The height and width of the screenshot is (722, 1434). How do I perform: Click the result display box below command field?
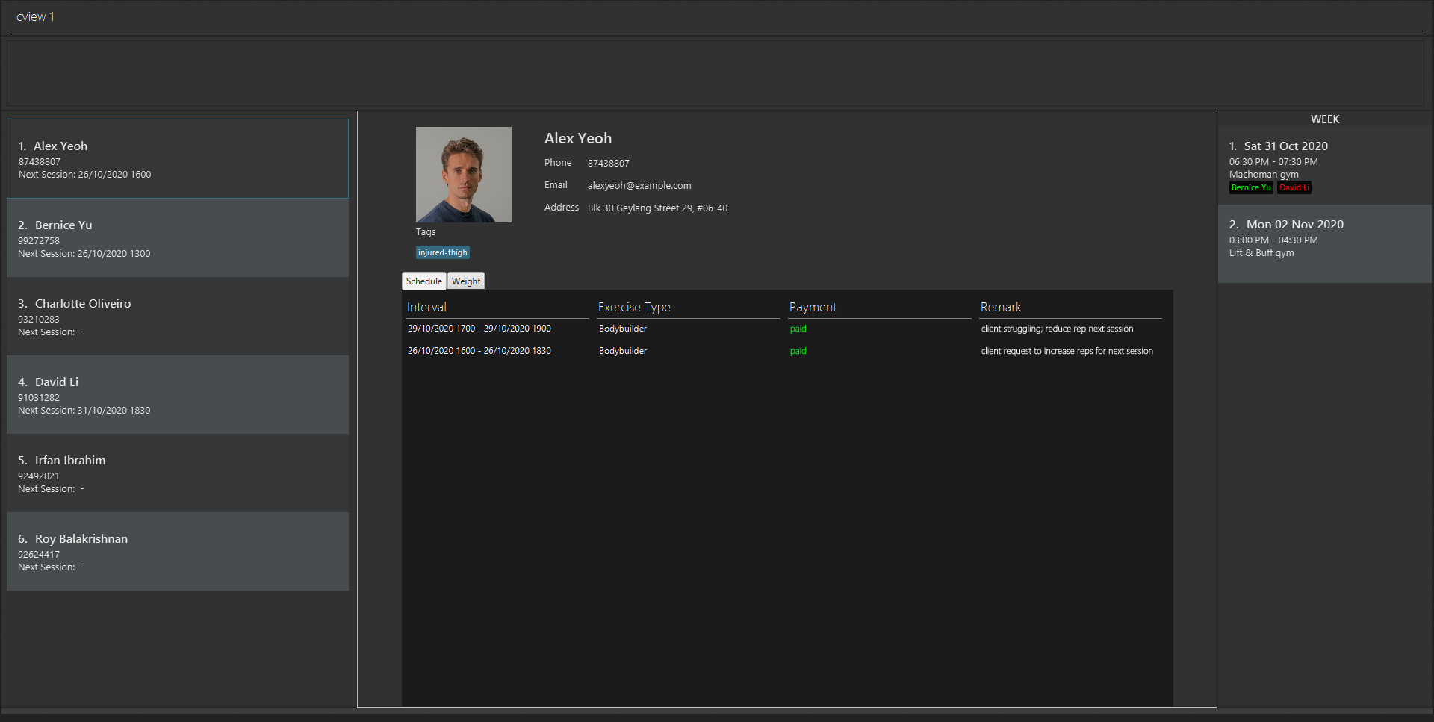tap(716, 72)
